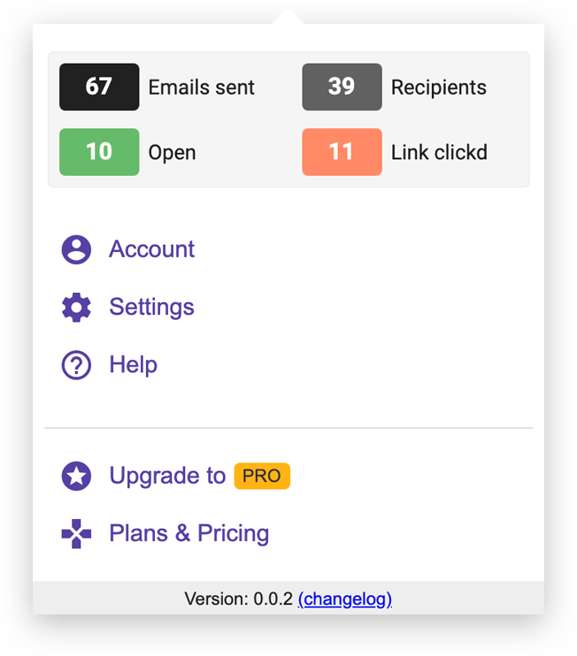Click the Plans & Pricing gamepad icon
This screenshot has height=656, width=577.
click(x=76, y=533)
